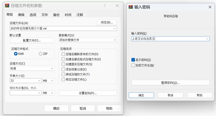216x116 pixels.
Task: Open the 压缩方式 dropdown list
Action: coord(52,69)
